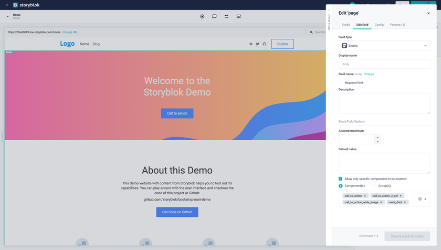Click the Get Code on Github button
441x250 pixels.
point(177,212)
